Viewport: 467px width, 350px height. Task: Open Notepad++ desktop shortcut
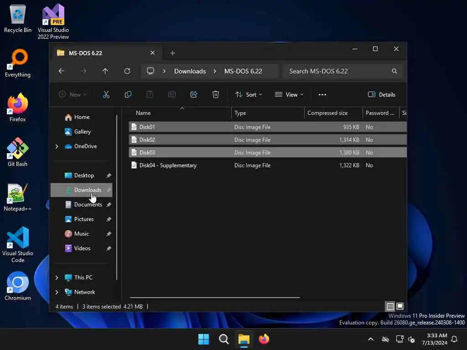coord(18,197)
